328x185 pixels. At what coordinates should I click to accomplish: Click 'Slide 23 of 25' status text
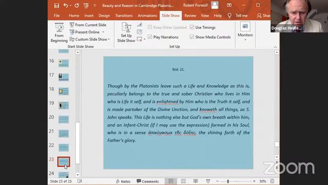point(60,181)
